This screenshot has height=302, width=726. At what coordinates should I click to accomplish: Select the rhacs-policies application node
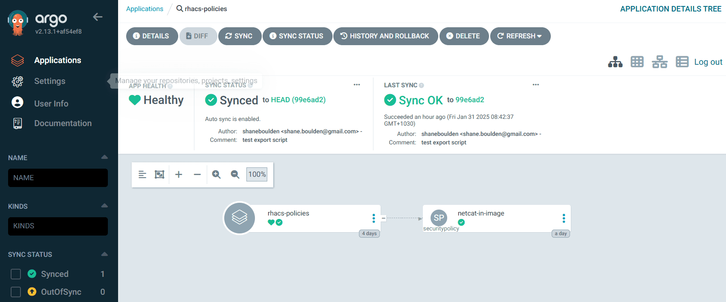(301, 218)
